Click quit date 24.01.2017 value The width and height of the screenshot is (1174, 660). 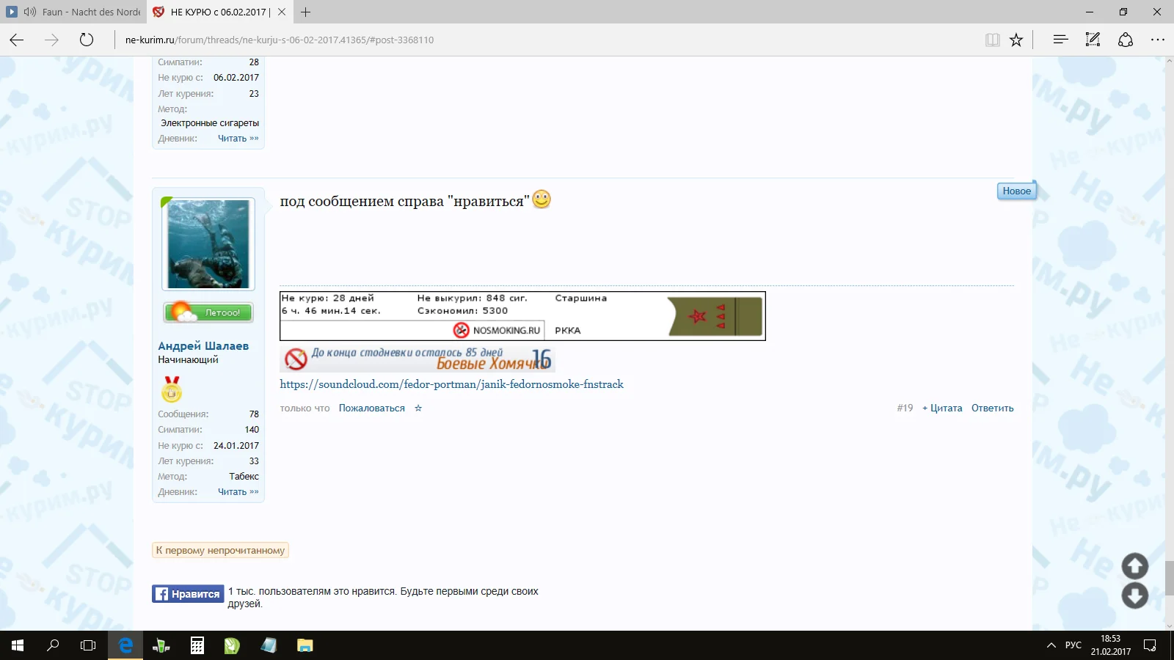click(236, 446)
